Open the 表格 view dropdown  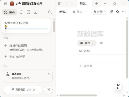point(87,43)
